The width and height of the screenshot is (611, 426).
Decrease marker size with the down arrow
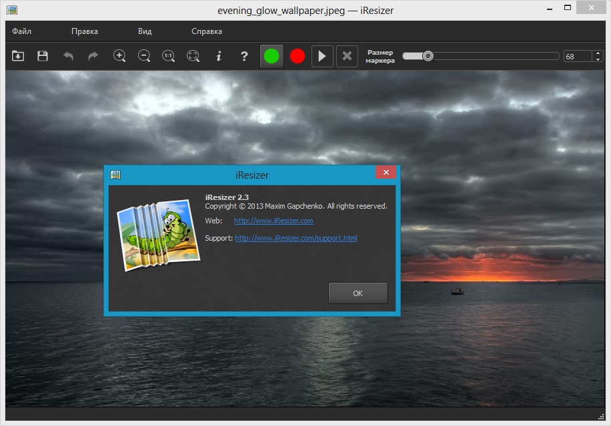598,59
